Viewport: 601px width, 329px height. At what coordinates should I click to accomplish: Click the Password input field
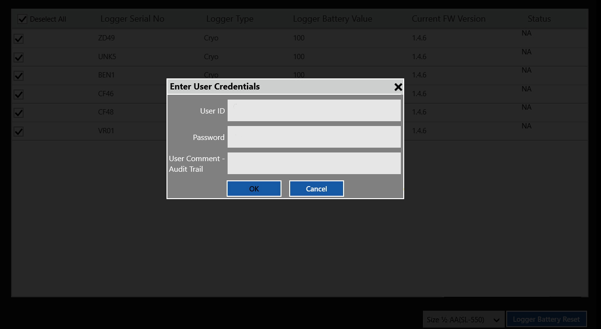pyautogui.click(x=314, y=137)
